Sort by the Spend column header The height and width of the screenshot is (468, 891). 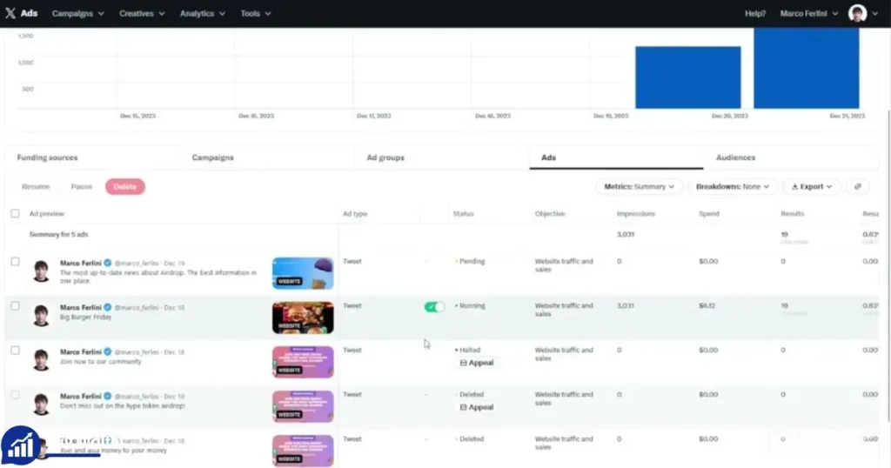point(708,213)
